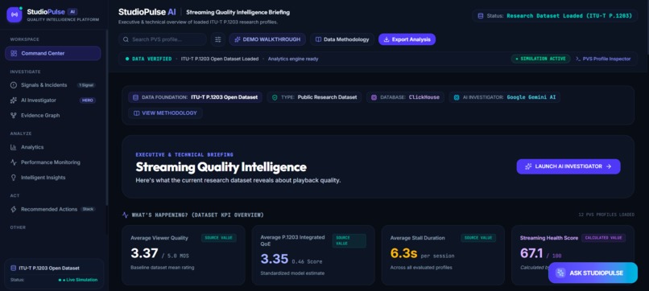Click the Streaming Quality Intelligence heading
This screenshot has height=291, width=649.
221,167
